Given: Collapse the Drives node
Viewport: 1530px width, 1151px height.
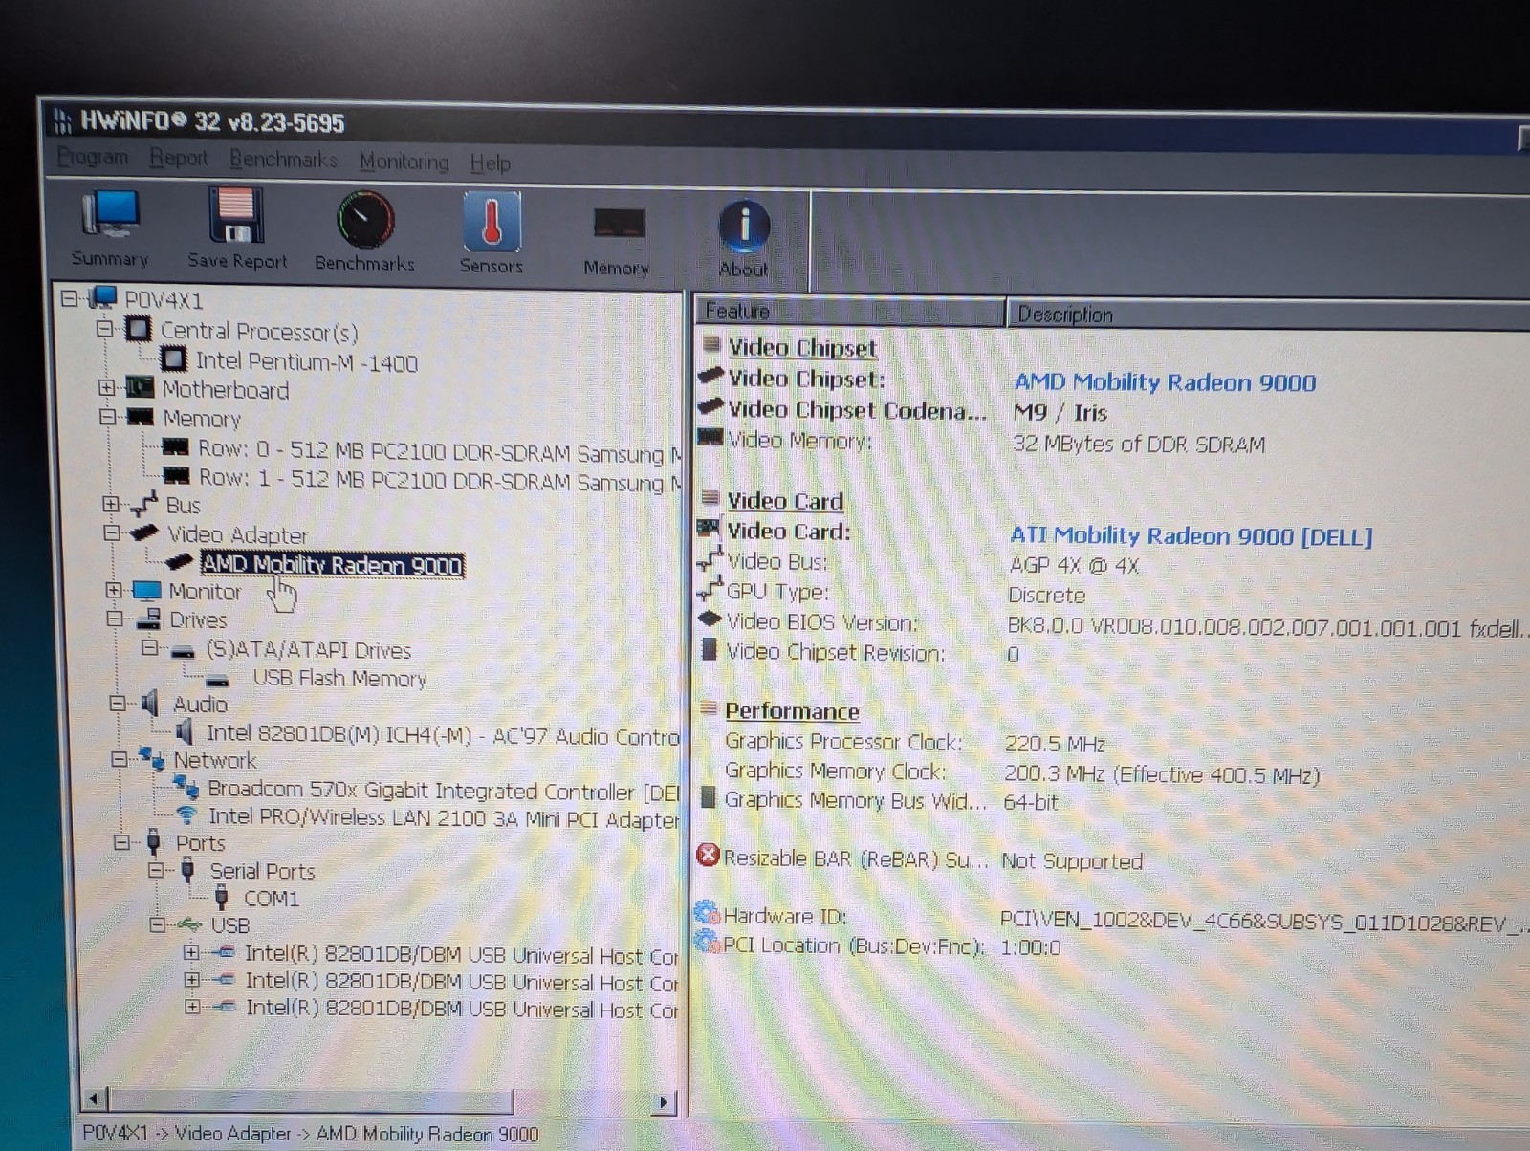Looking at the screenshot, I should point(114,618).
